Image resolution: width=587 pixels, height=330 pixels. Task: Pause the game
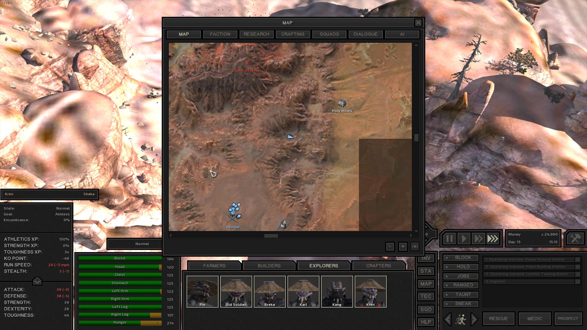pyautogui.click(x=449, y=238)
